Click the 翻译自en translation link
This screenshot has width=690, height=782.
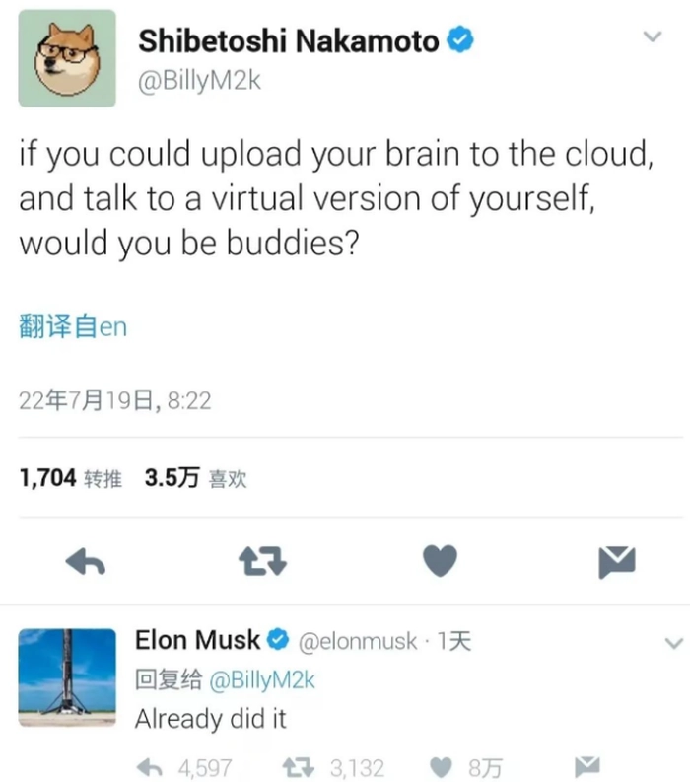[73, 326]
